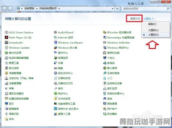The image size is (172, 128).
Task: Click the Control Panel icon in address bar
Action: 18,8
